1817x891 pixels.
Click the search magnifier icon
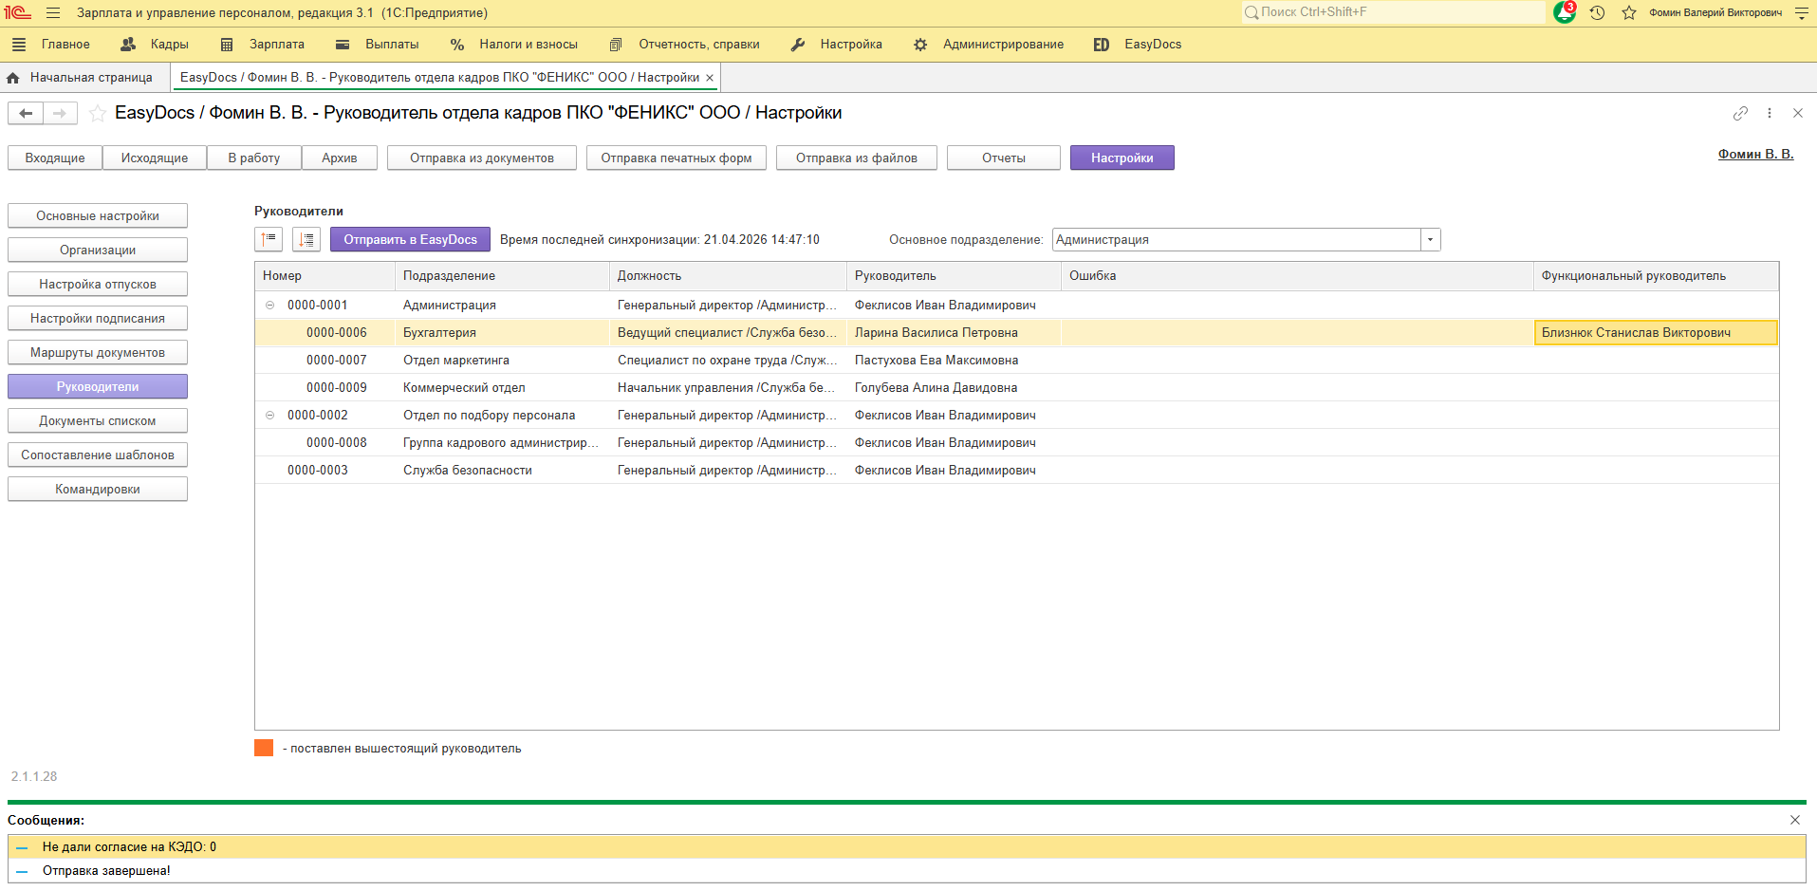point(1252,12)
